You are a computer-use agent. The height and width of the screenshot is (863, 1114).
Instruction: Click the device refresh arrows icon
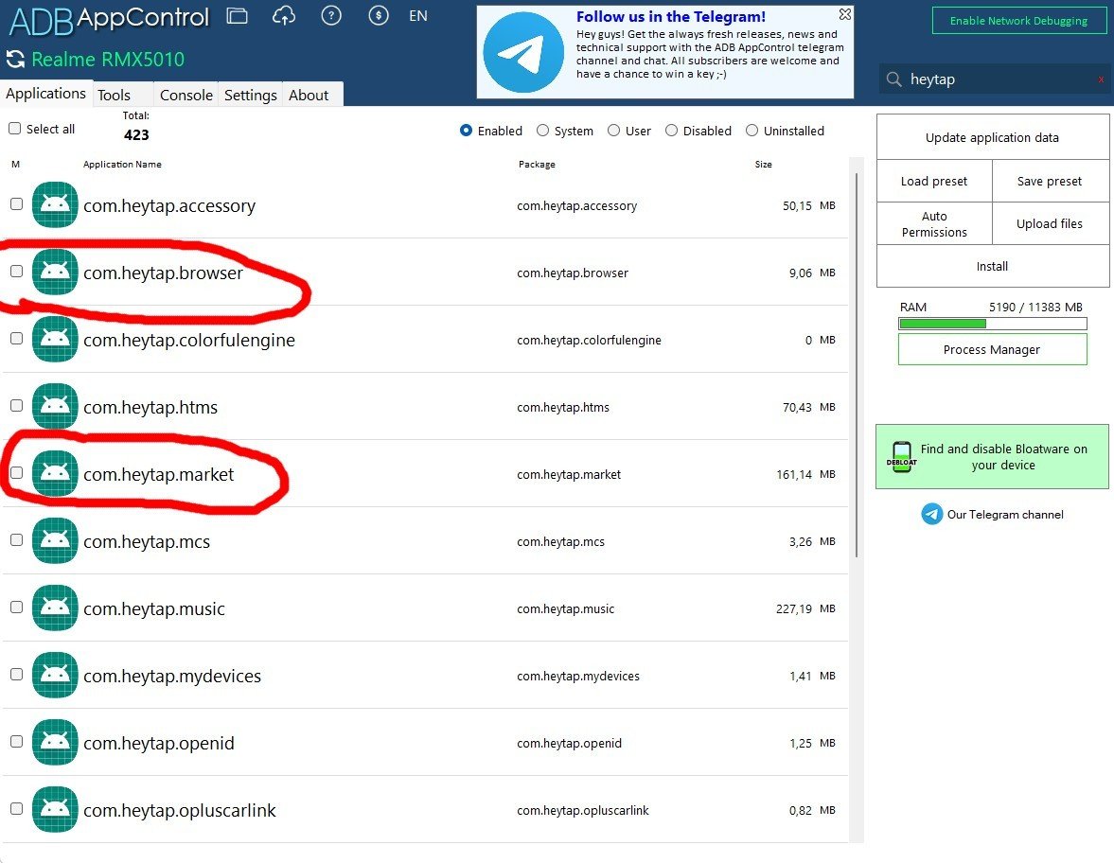(x=15, y=60)
